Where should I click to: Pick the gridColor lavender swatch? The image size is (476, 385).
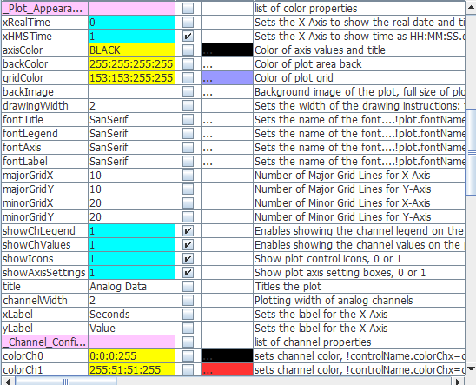pyautogui.click(x=227, y=78)
